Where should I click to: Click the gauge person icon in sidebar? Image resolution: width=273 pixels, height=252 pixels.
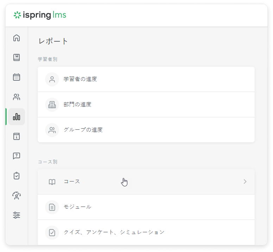17,195
